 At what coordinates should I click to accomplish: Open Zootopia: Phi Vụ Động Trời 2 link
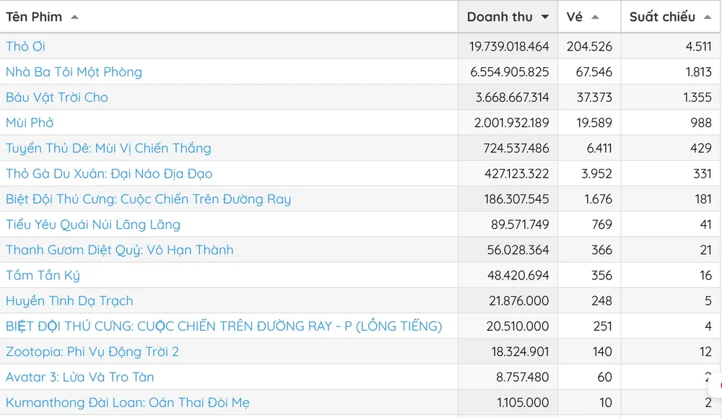click(x=92, y=352)
